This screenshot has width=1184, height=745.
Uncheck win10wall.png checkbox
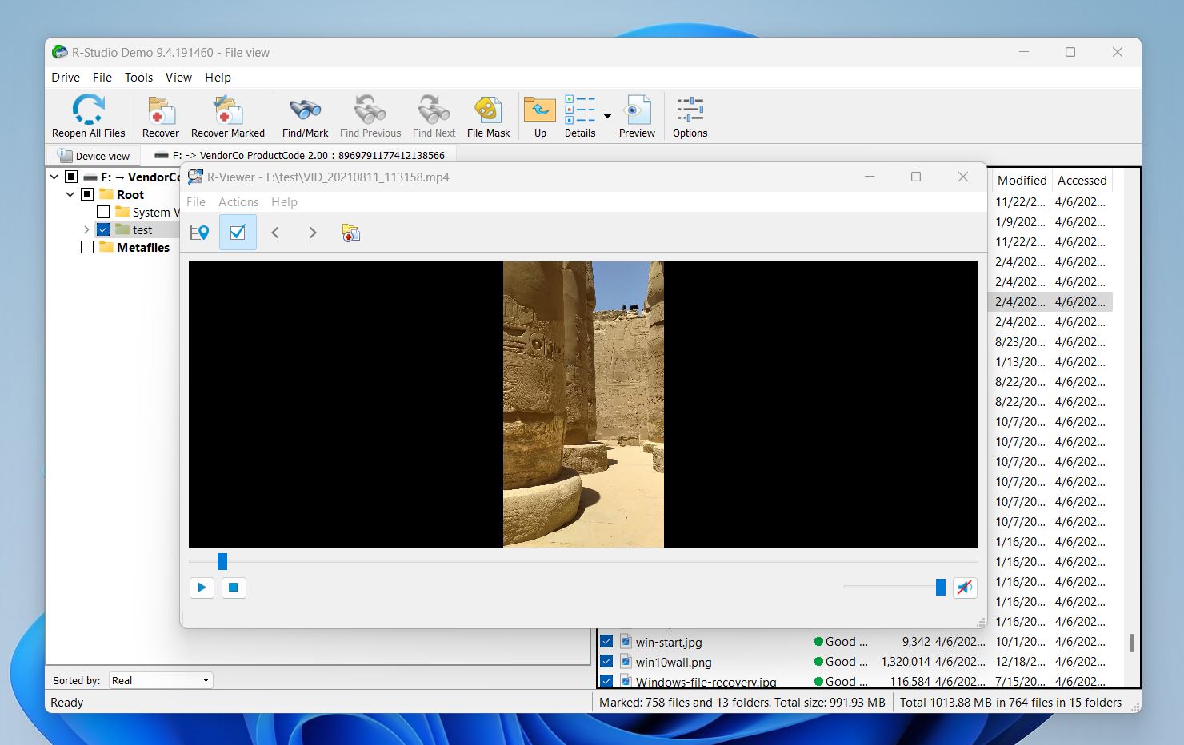[606, 661]
